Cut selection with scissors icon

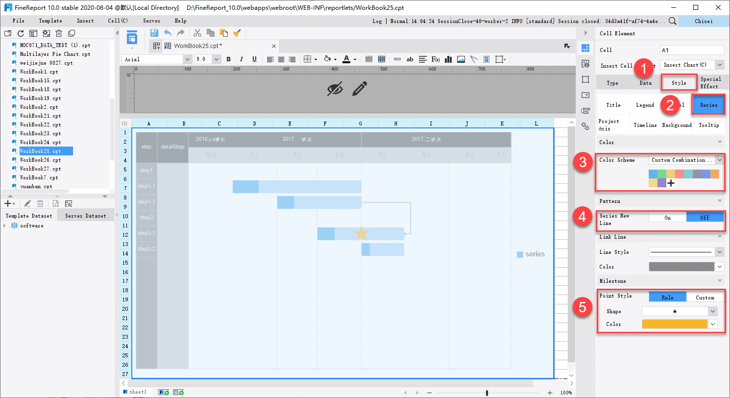tap(197, 33)
